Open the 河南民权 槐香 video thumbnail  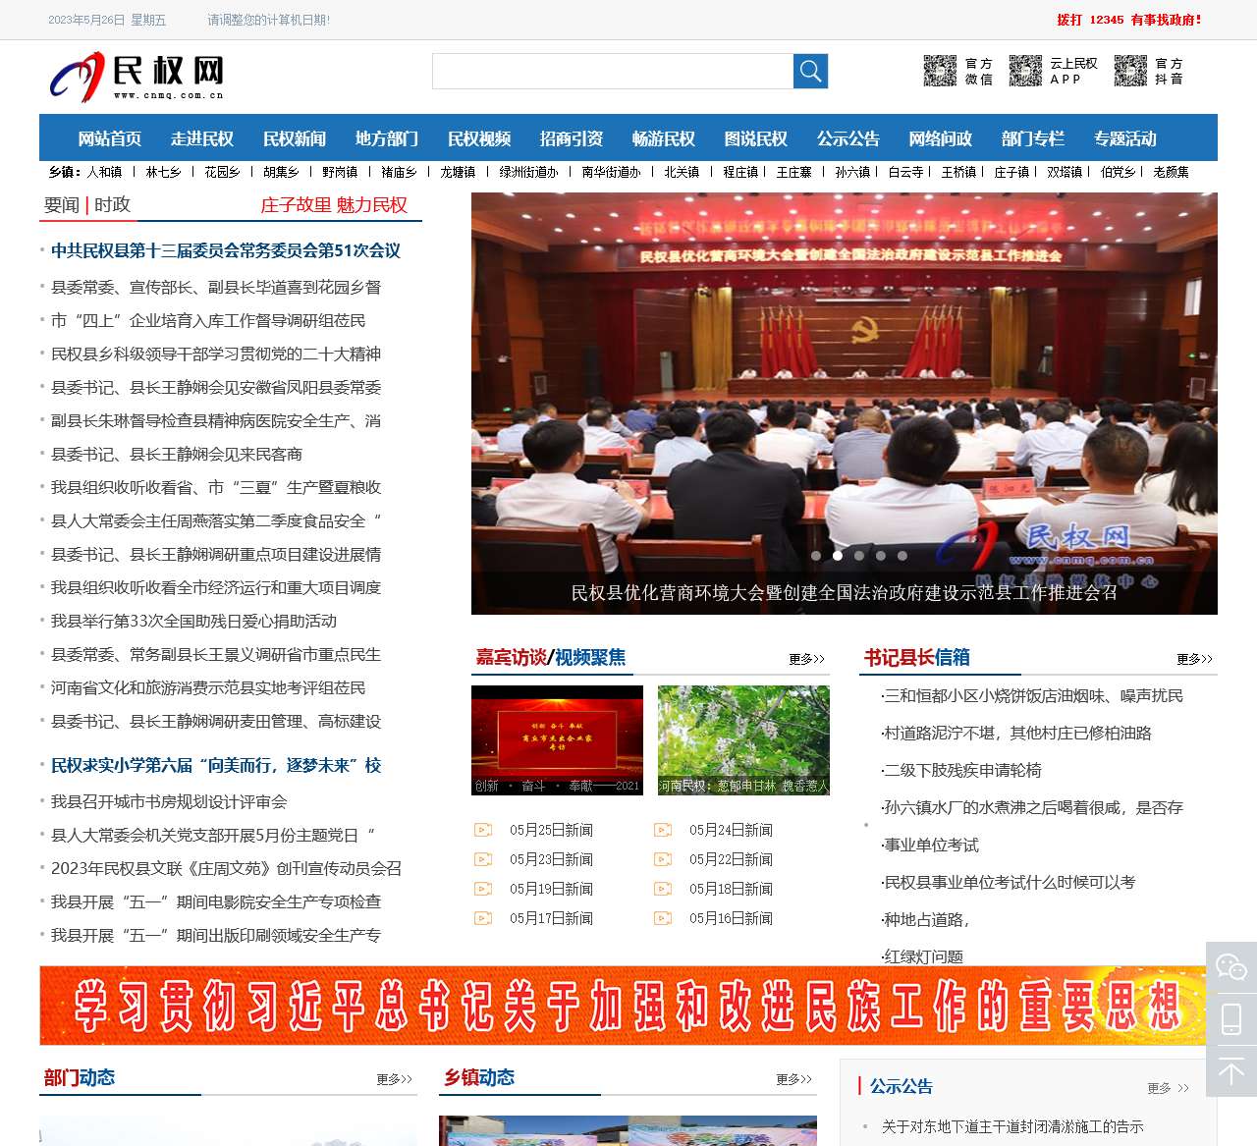[x=743, y=739]
